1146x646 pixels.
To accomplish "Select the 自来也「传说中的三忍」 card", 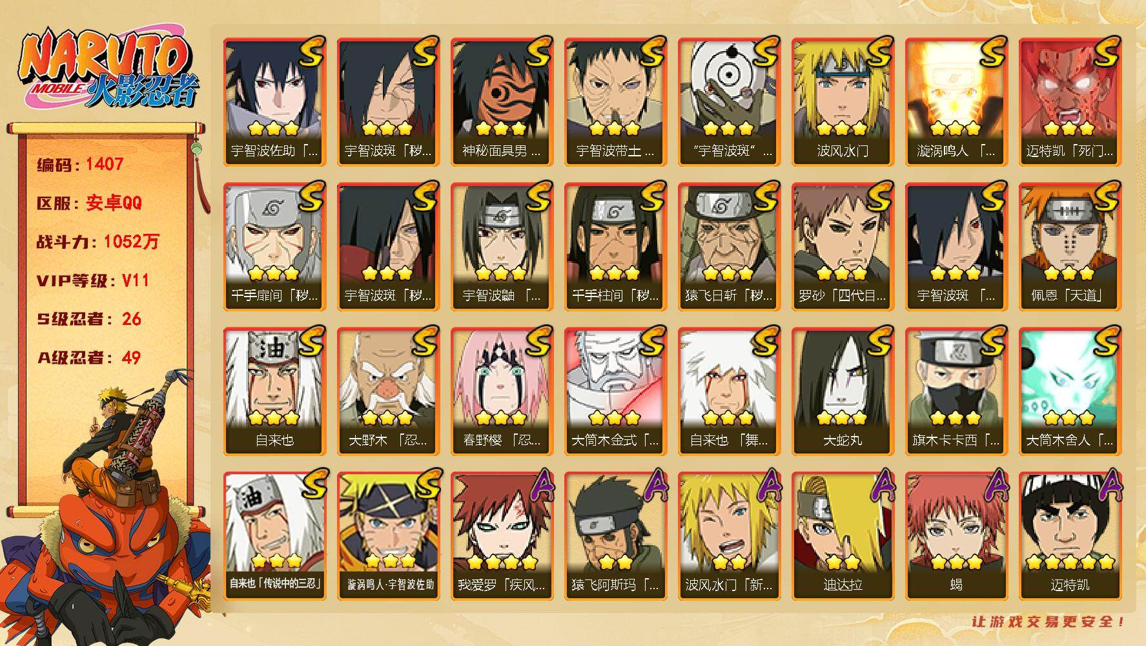I will tap(274, 536).
